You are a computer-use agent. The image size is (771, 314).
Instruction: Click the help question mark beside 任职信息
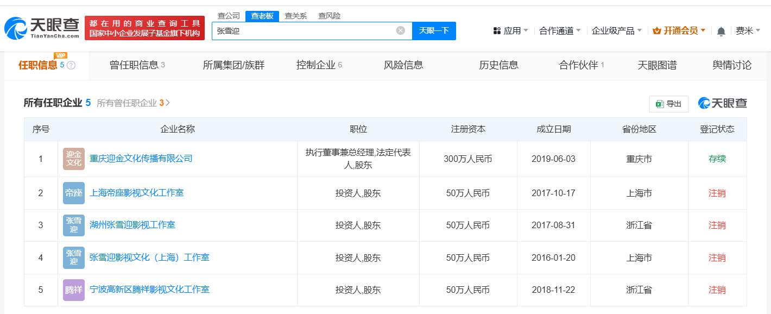71,66
